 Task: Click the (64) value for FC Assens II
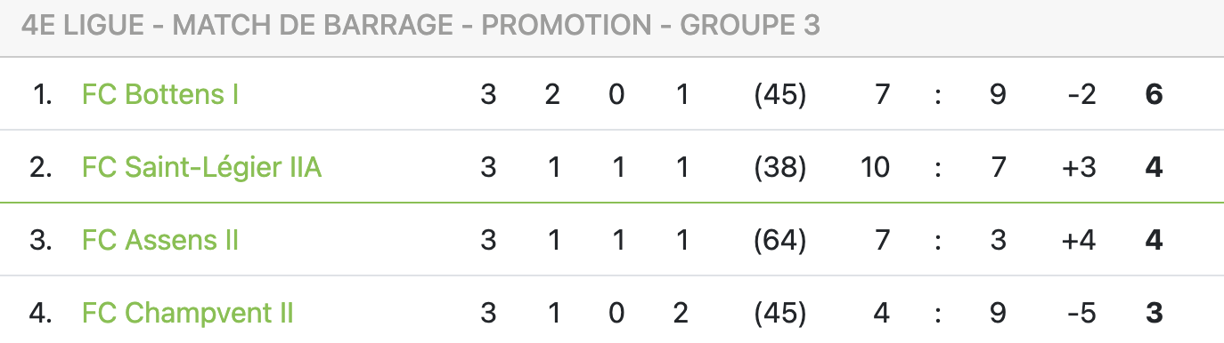779,240
